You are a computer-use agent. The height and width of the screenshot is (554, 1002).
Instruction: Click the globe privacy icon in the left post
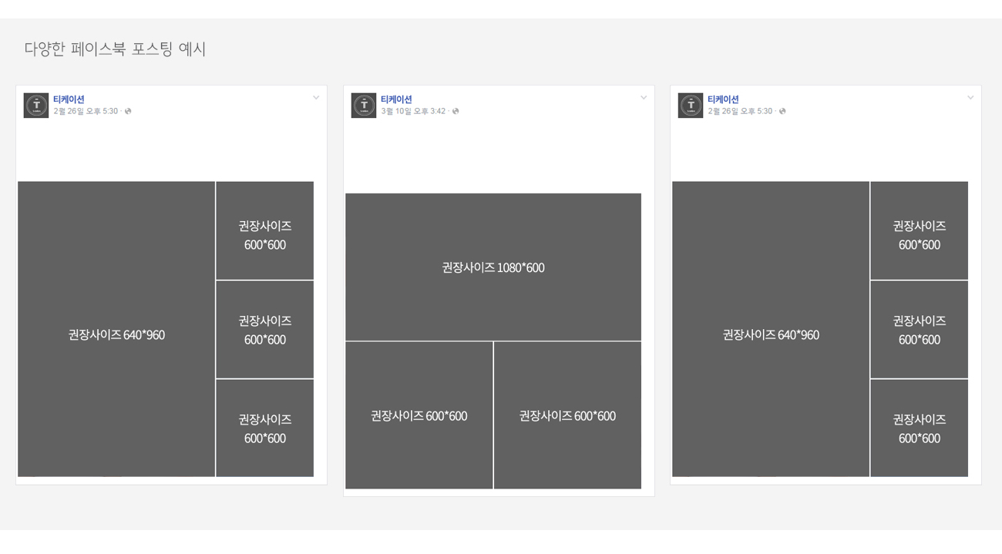point(128,112)
